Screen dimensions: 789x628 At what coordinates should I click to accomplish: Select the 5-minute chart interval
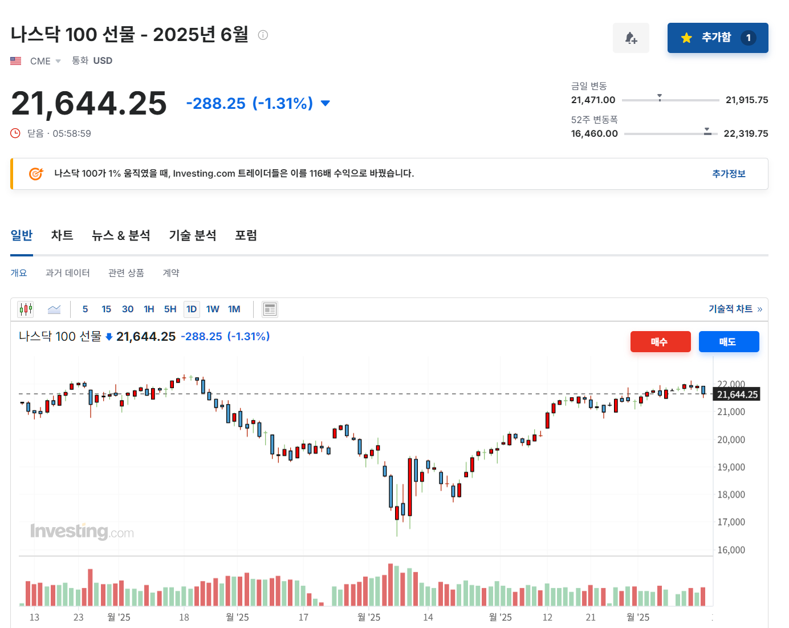[84, 308]
